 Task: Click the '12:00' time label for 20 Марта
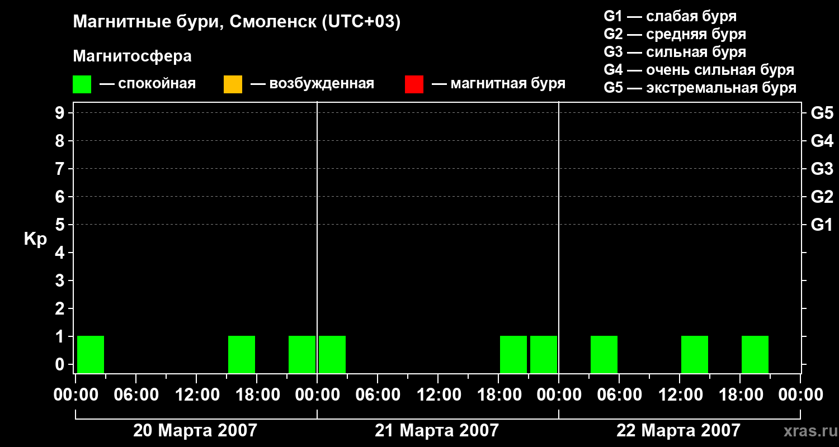(196, 395)
